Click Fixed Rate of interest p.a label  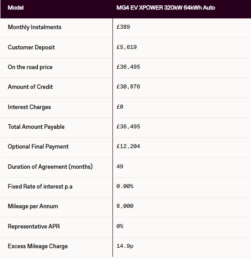[40, 187]
